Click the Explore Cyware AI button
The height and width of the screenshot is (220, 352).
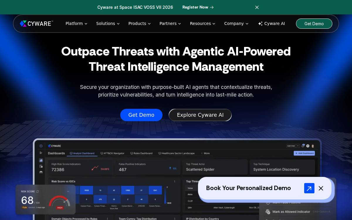(x=200, y=115)
